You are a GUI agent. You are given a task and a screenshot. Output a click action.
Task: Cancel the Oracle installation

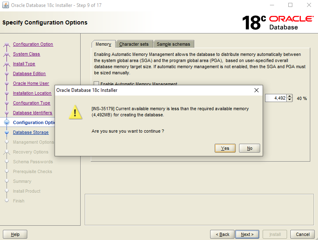(x=303, y=234)
